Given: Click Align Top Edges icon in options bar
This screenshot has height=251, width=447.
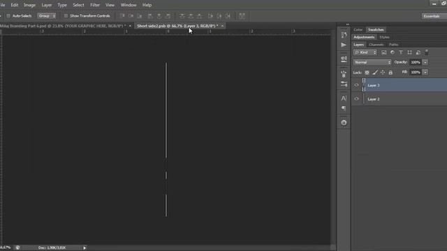Looking at the screenshot, I should pos(122,16).
